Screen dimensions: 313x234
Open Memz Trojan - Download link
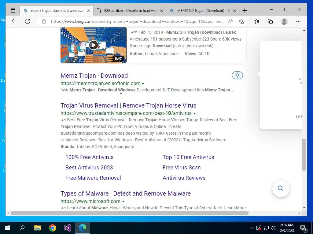click(x=94, y=76)
